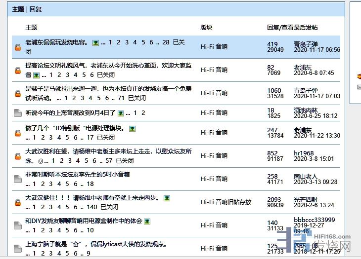This screenshot has height=259, width=361.
Task: Click the lock icon beside 大武汉挺住 thread
Action: click(x=18, y=202)
